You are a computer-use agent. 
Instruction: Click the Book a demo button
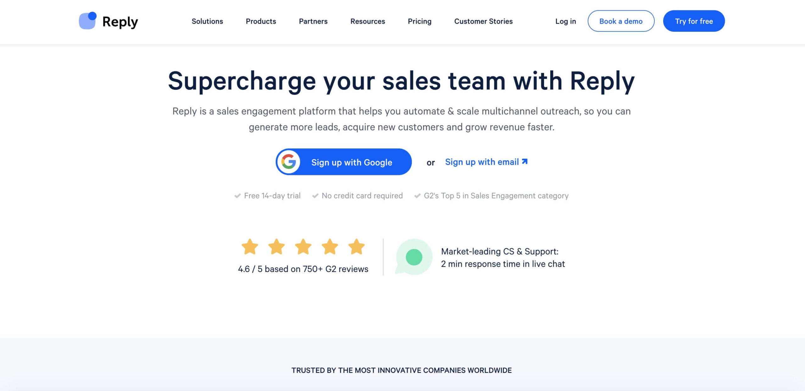coord(621,21)
